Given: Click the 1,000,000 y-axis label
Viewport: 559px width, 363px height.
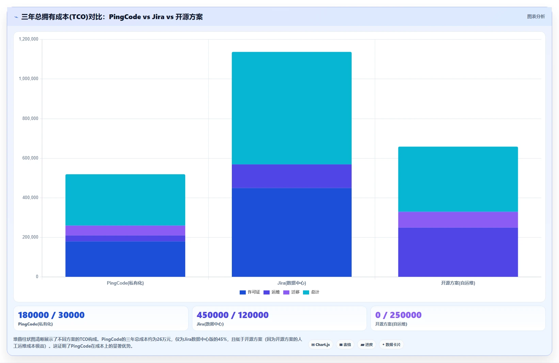Looking at the screenshot, I should click(29, 79).
